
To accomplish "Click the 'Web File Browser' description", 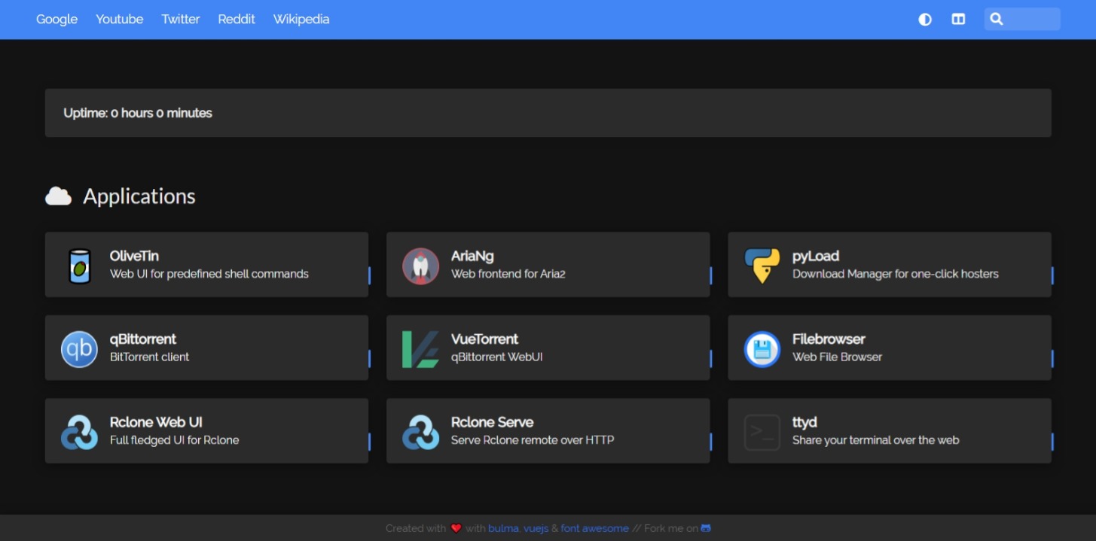I will 837,357.
